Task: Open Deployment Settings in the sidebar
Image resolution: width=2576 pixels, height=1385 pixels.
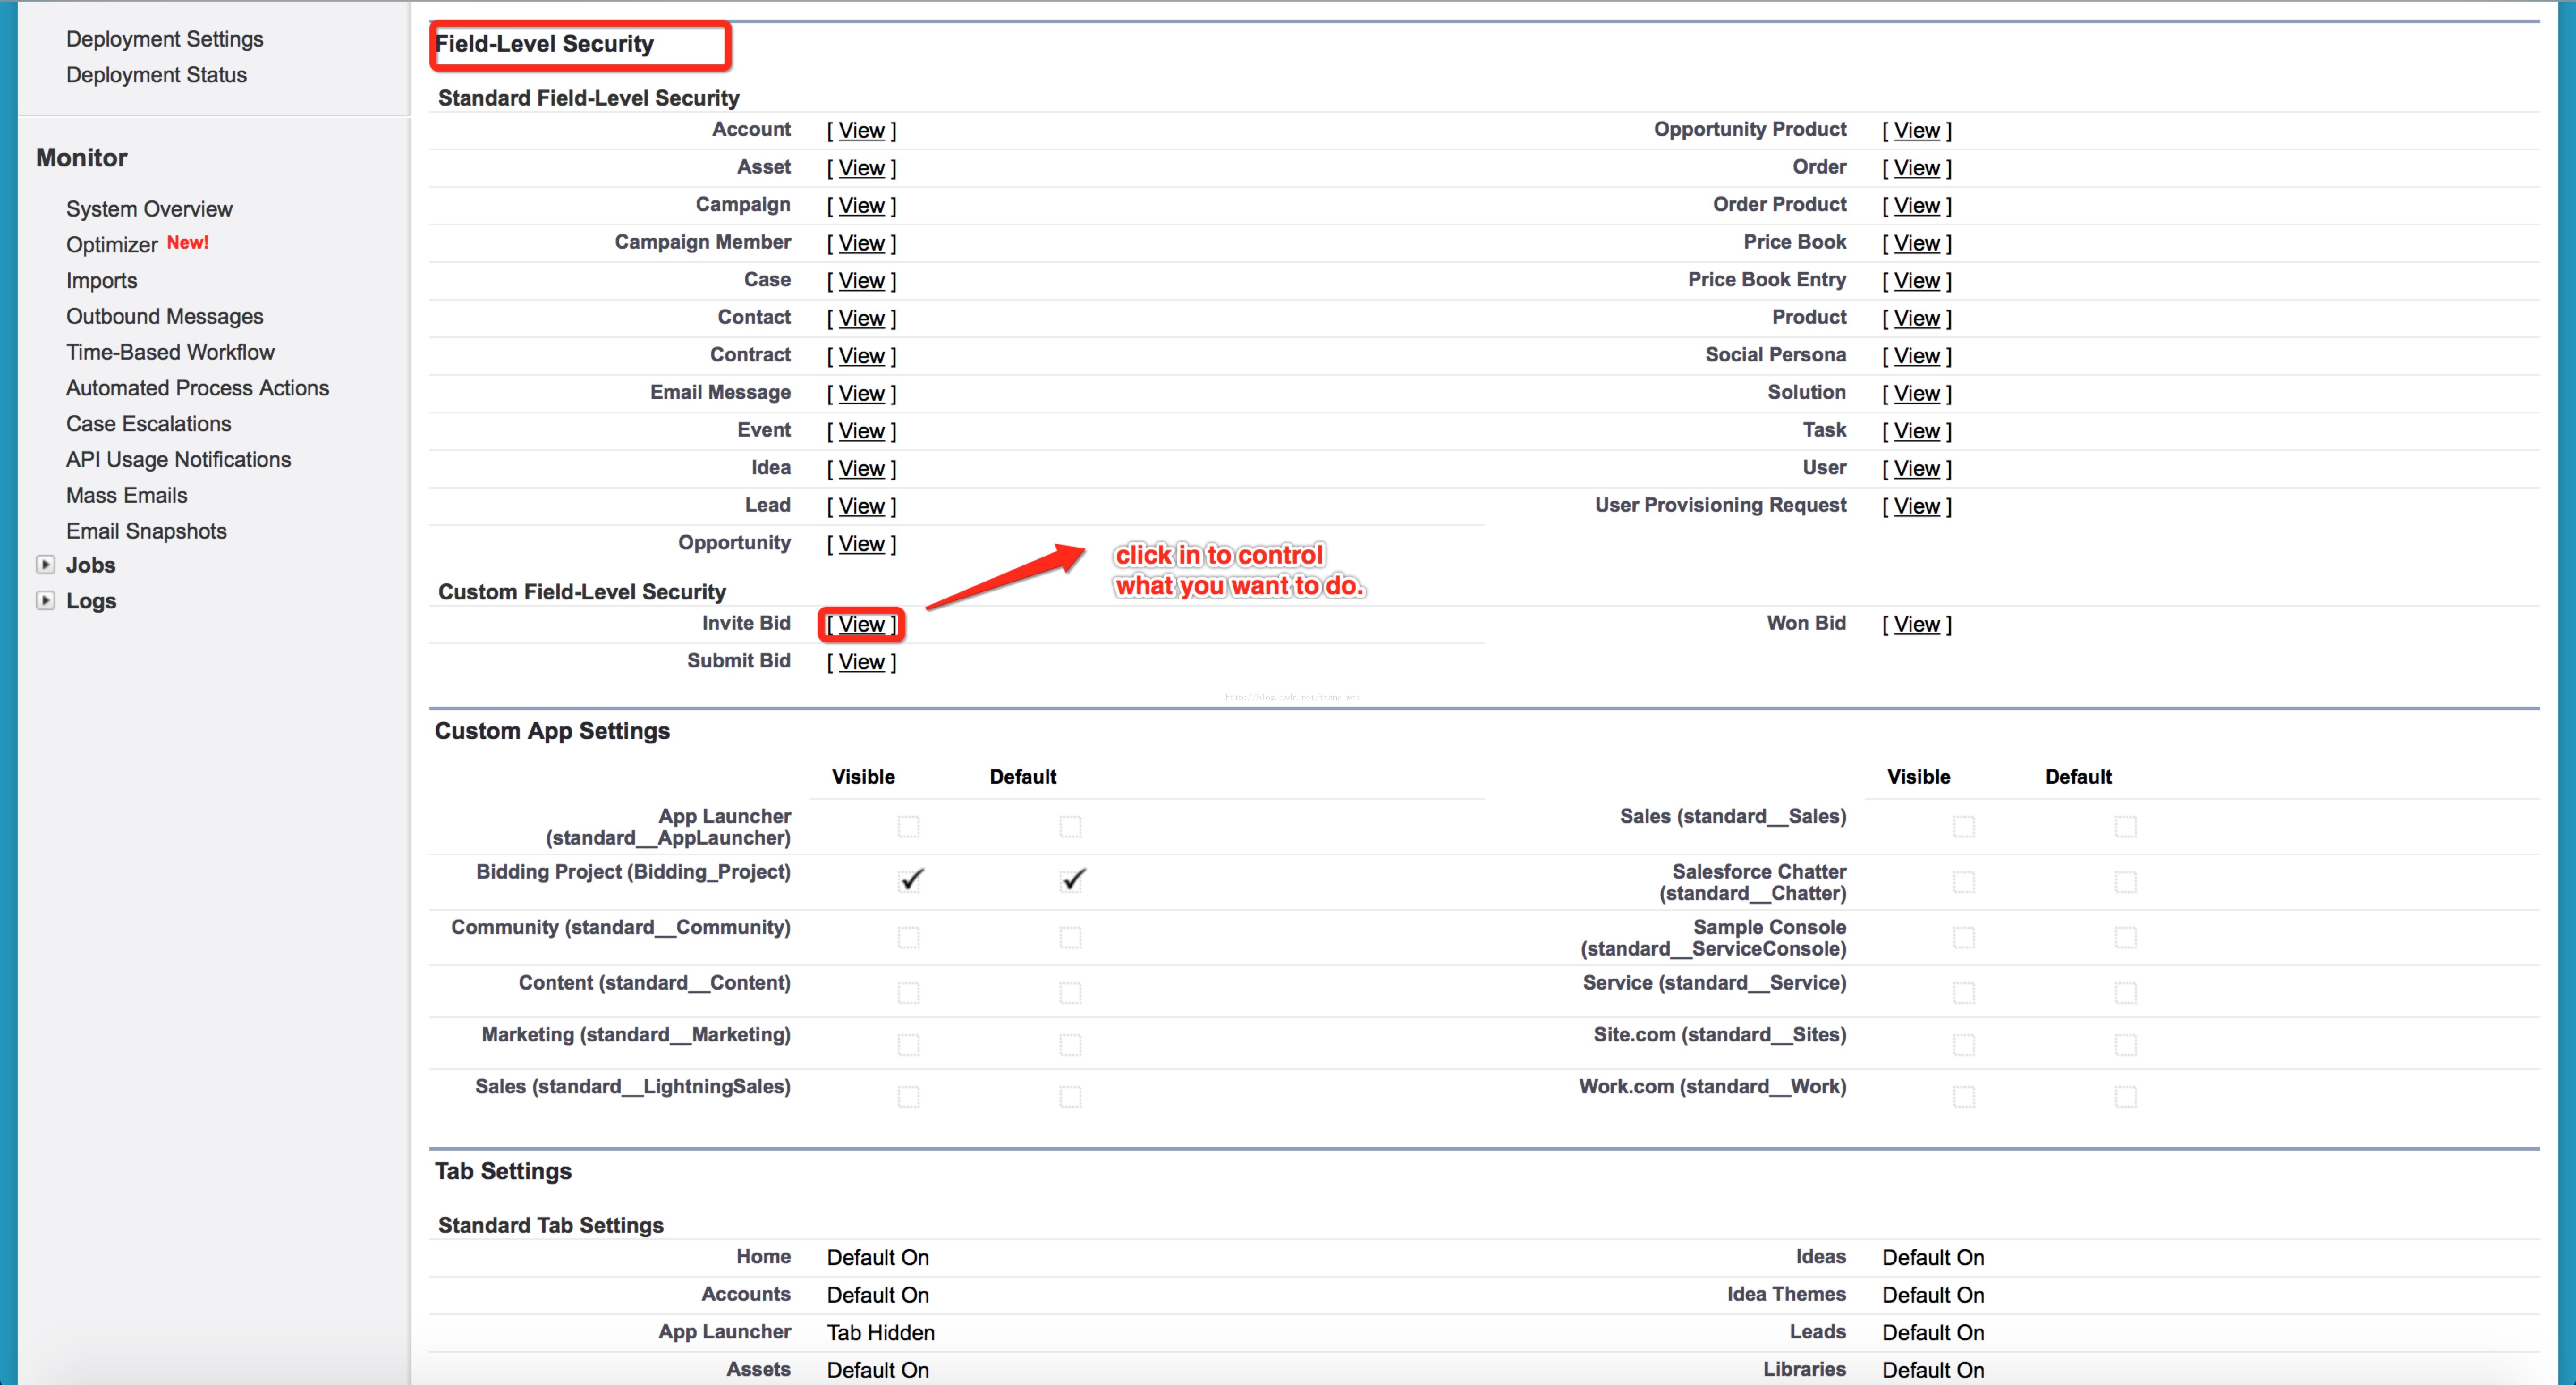Action: tap(165, 39)
